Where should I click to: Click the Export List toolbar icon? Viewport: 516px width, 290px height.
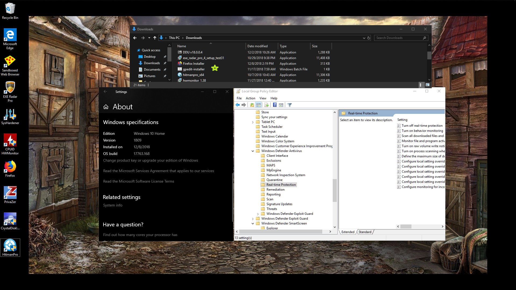coord(266,105)
